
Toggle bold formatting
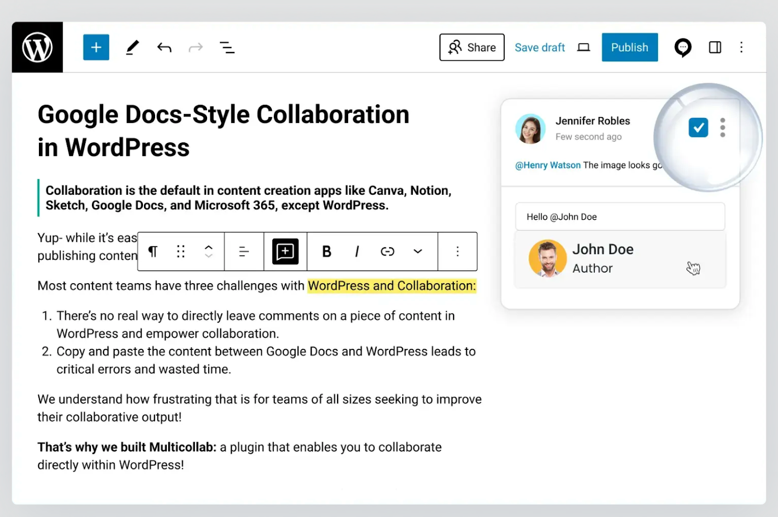[327, 251]
